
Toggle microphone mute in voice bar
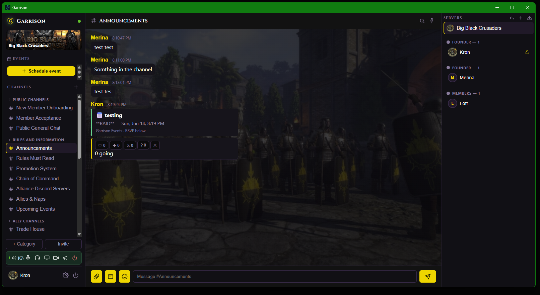[x=28, y=258]
